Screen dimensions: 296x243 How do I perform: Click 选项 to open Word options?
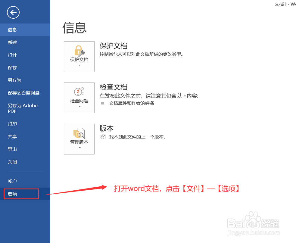coord(25,194)
